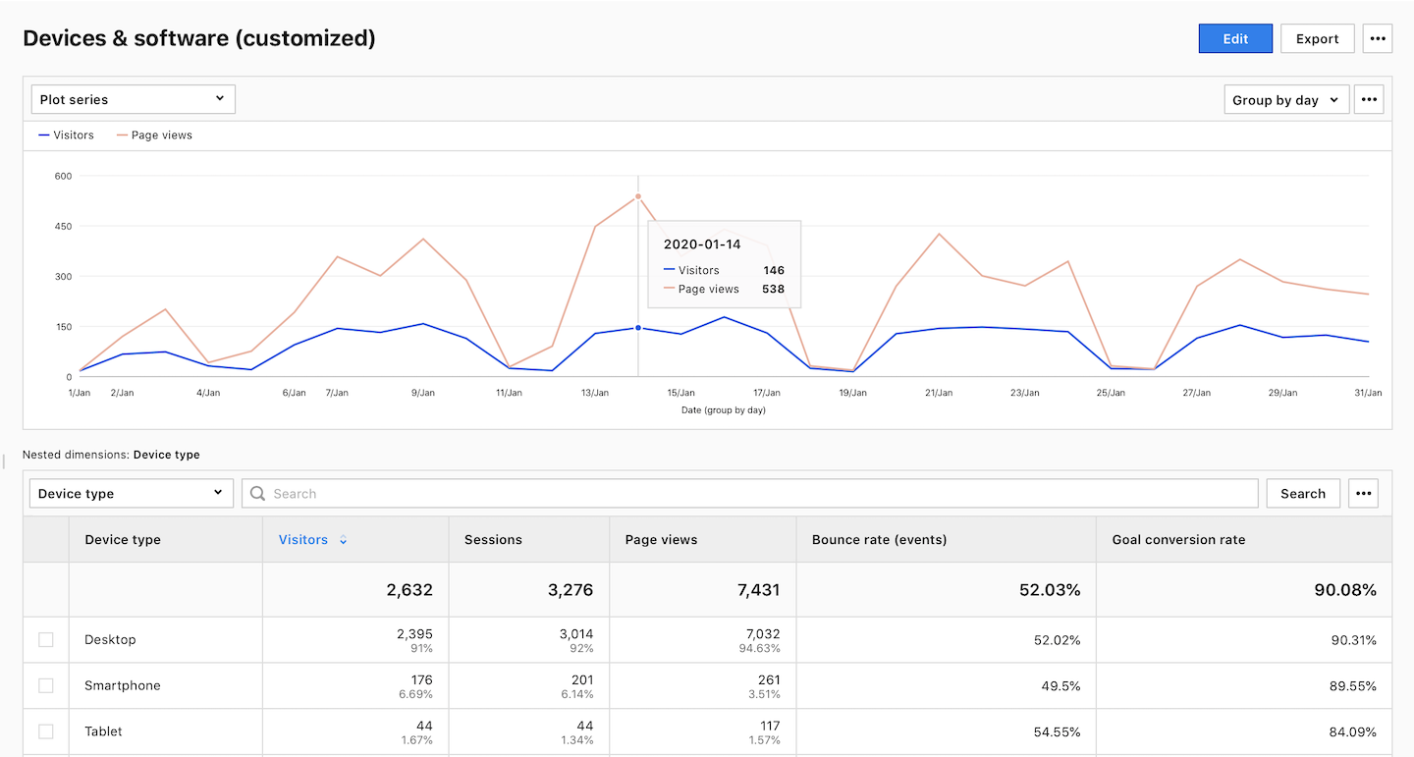Click the Page views peak point at 538

(x=638, y=196)
